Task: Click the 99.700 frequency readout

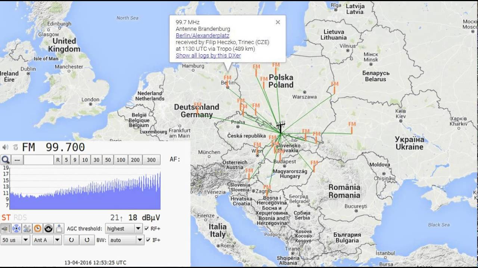Action: pyautogui.click(x=65, y=147)
